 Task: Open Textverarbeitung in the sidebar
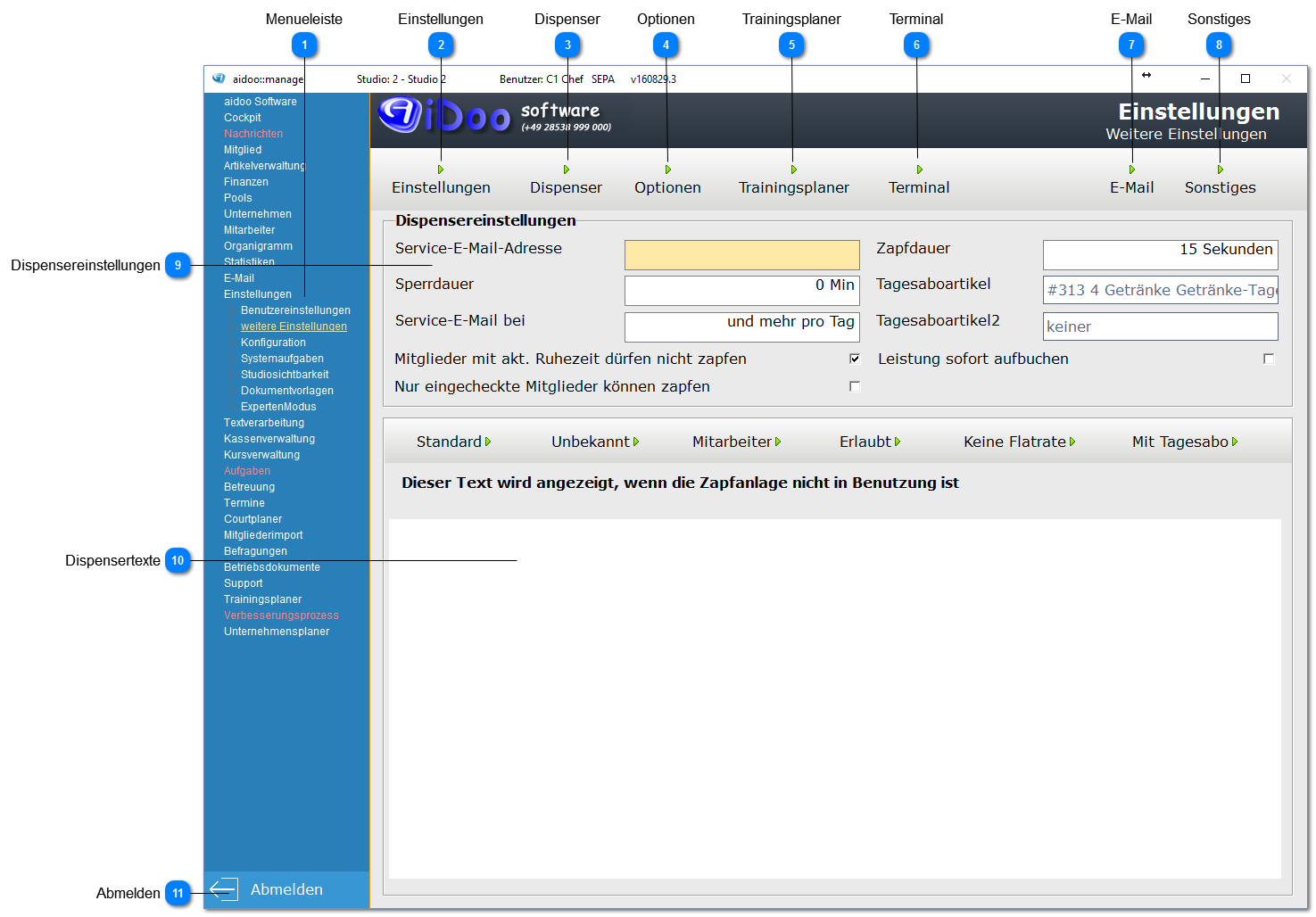(264, 423)
